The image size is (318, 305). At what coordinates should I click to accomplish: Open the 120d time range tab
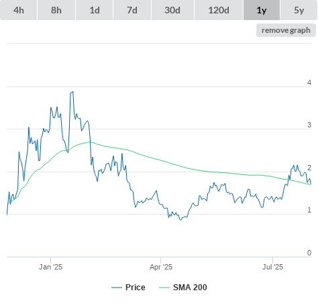pos(219,10)
